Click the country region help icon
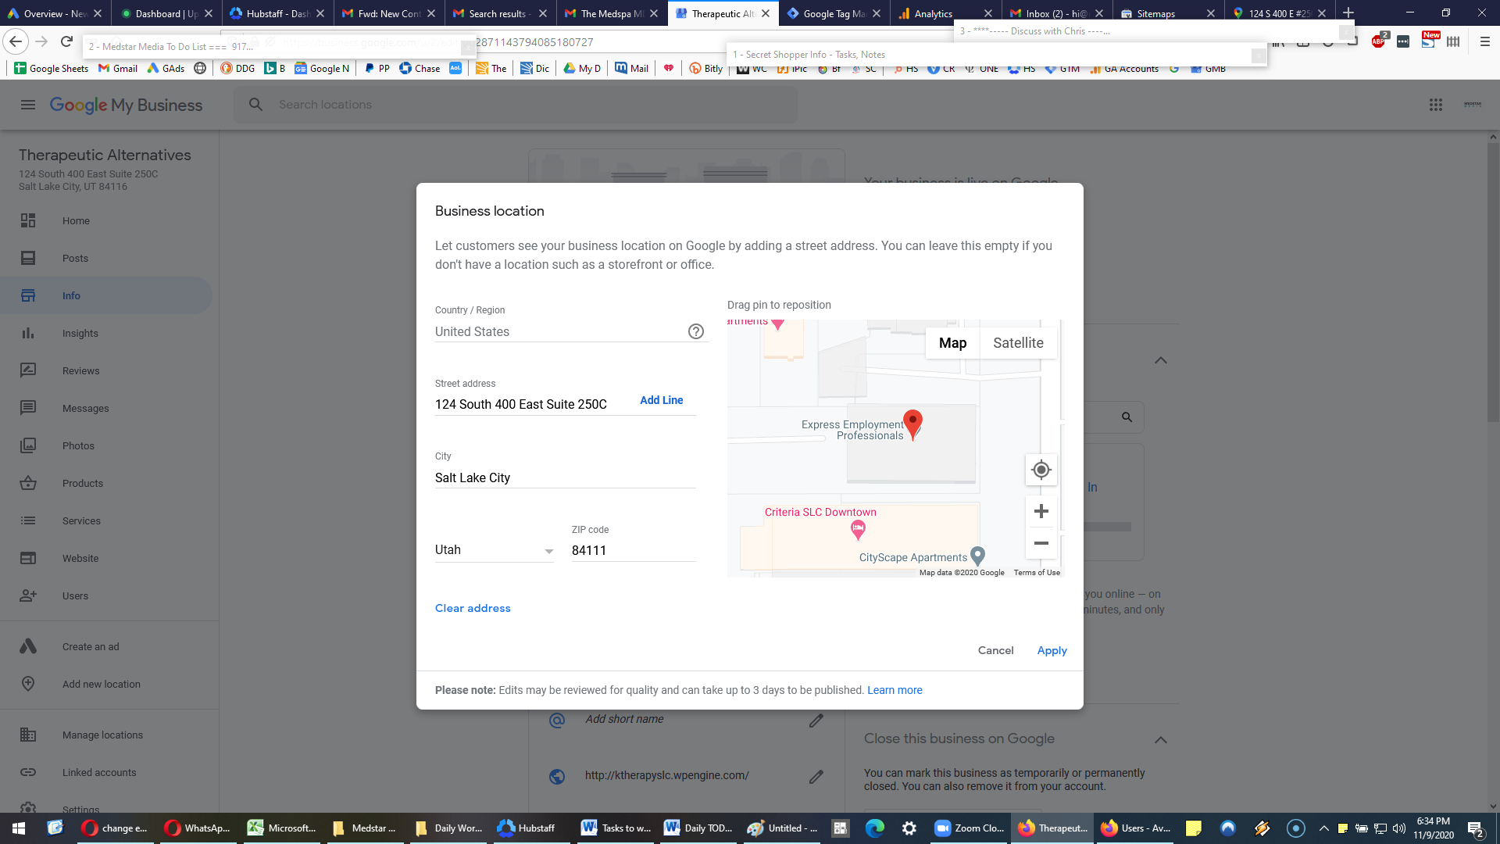This screenshot has width=1500, height=844. pos(695,331)
